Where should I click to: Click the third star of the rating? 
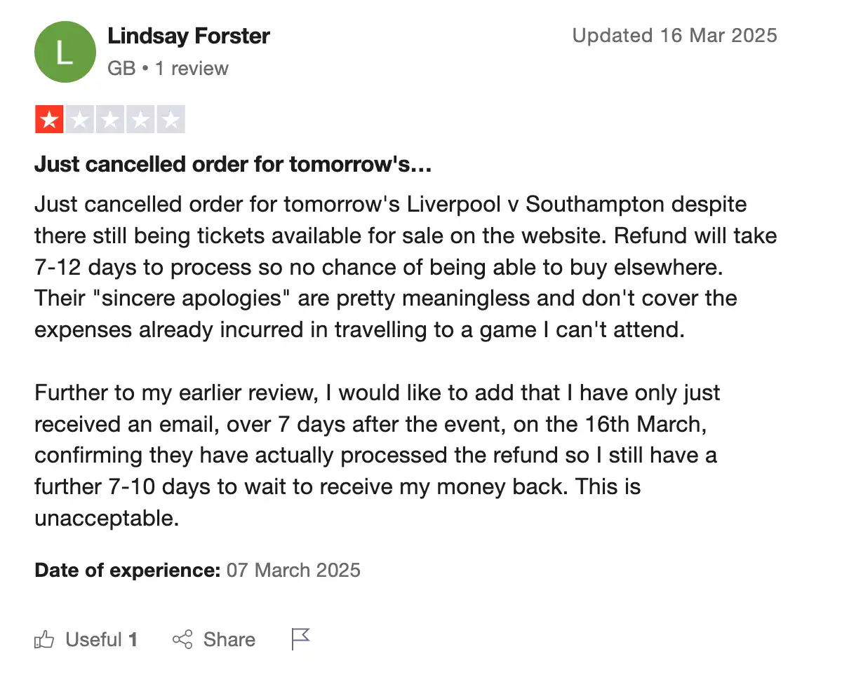coord(110,118)
